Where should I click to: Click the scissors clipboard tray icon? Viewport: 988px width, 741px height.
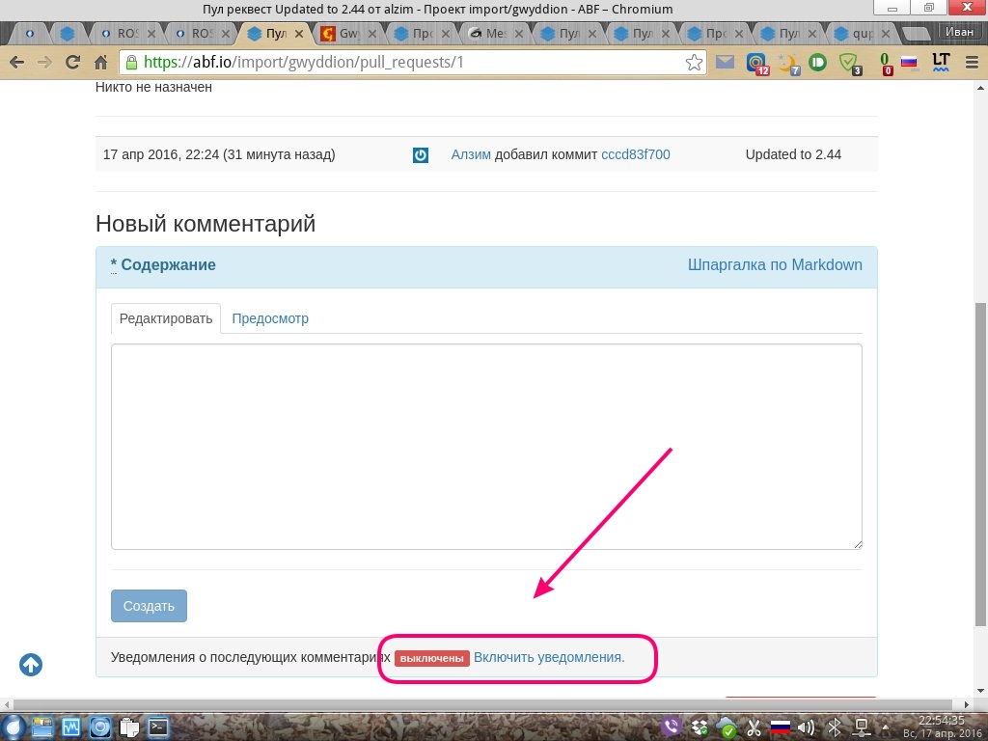coord(754,727)
